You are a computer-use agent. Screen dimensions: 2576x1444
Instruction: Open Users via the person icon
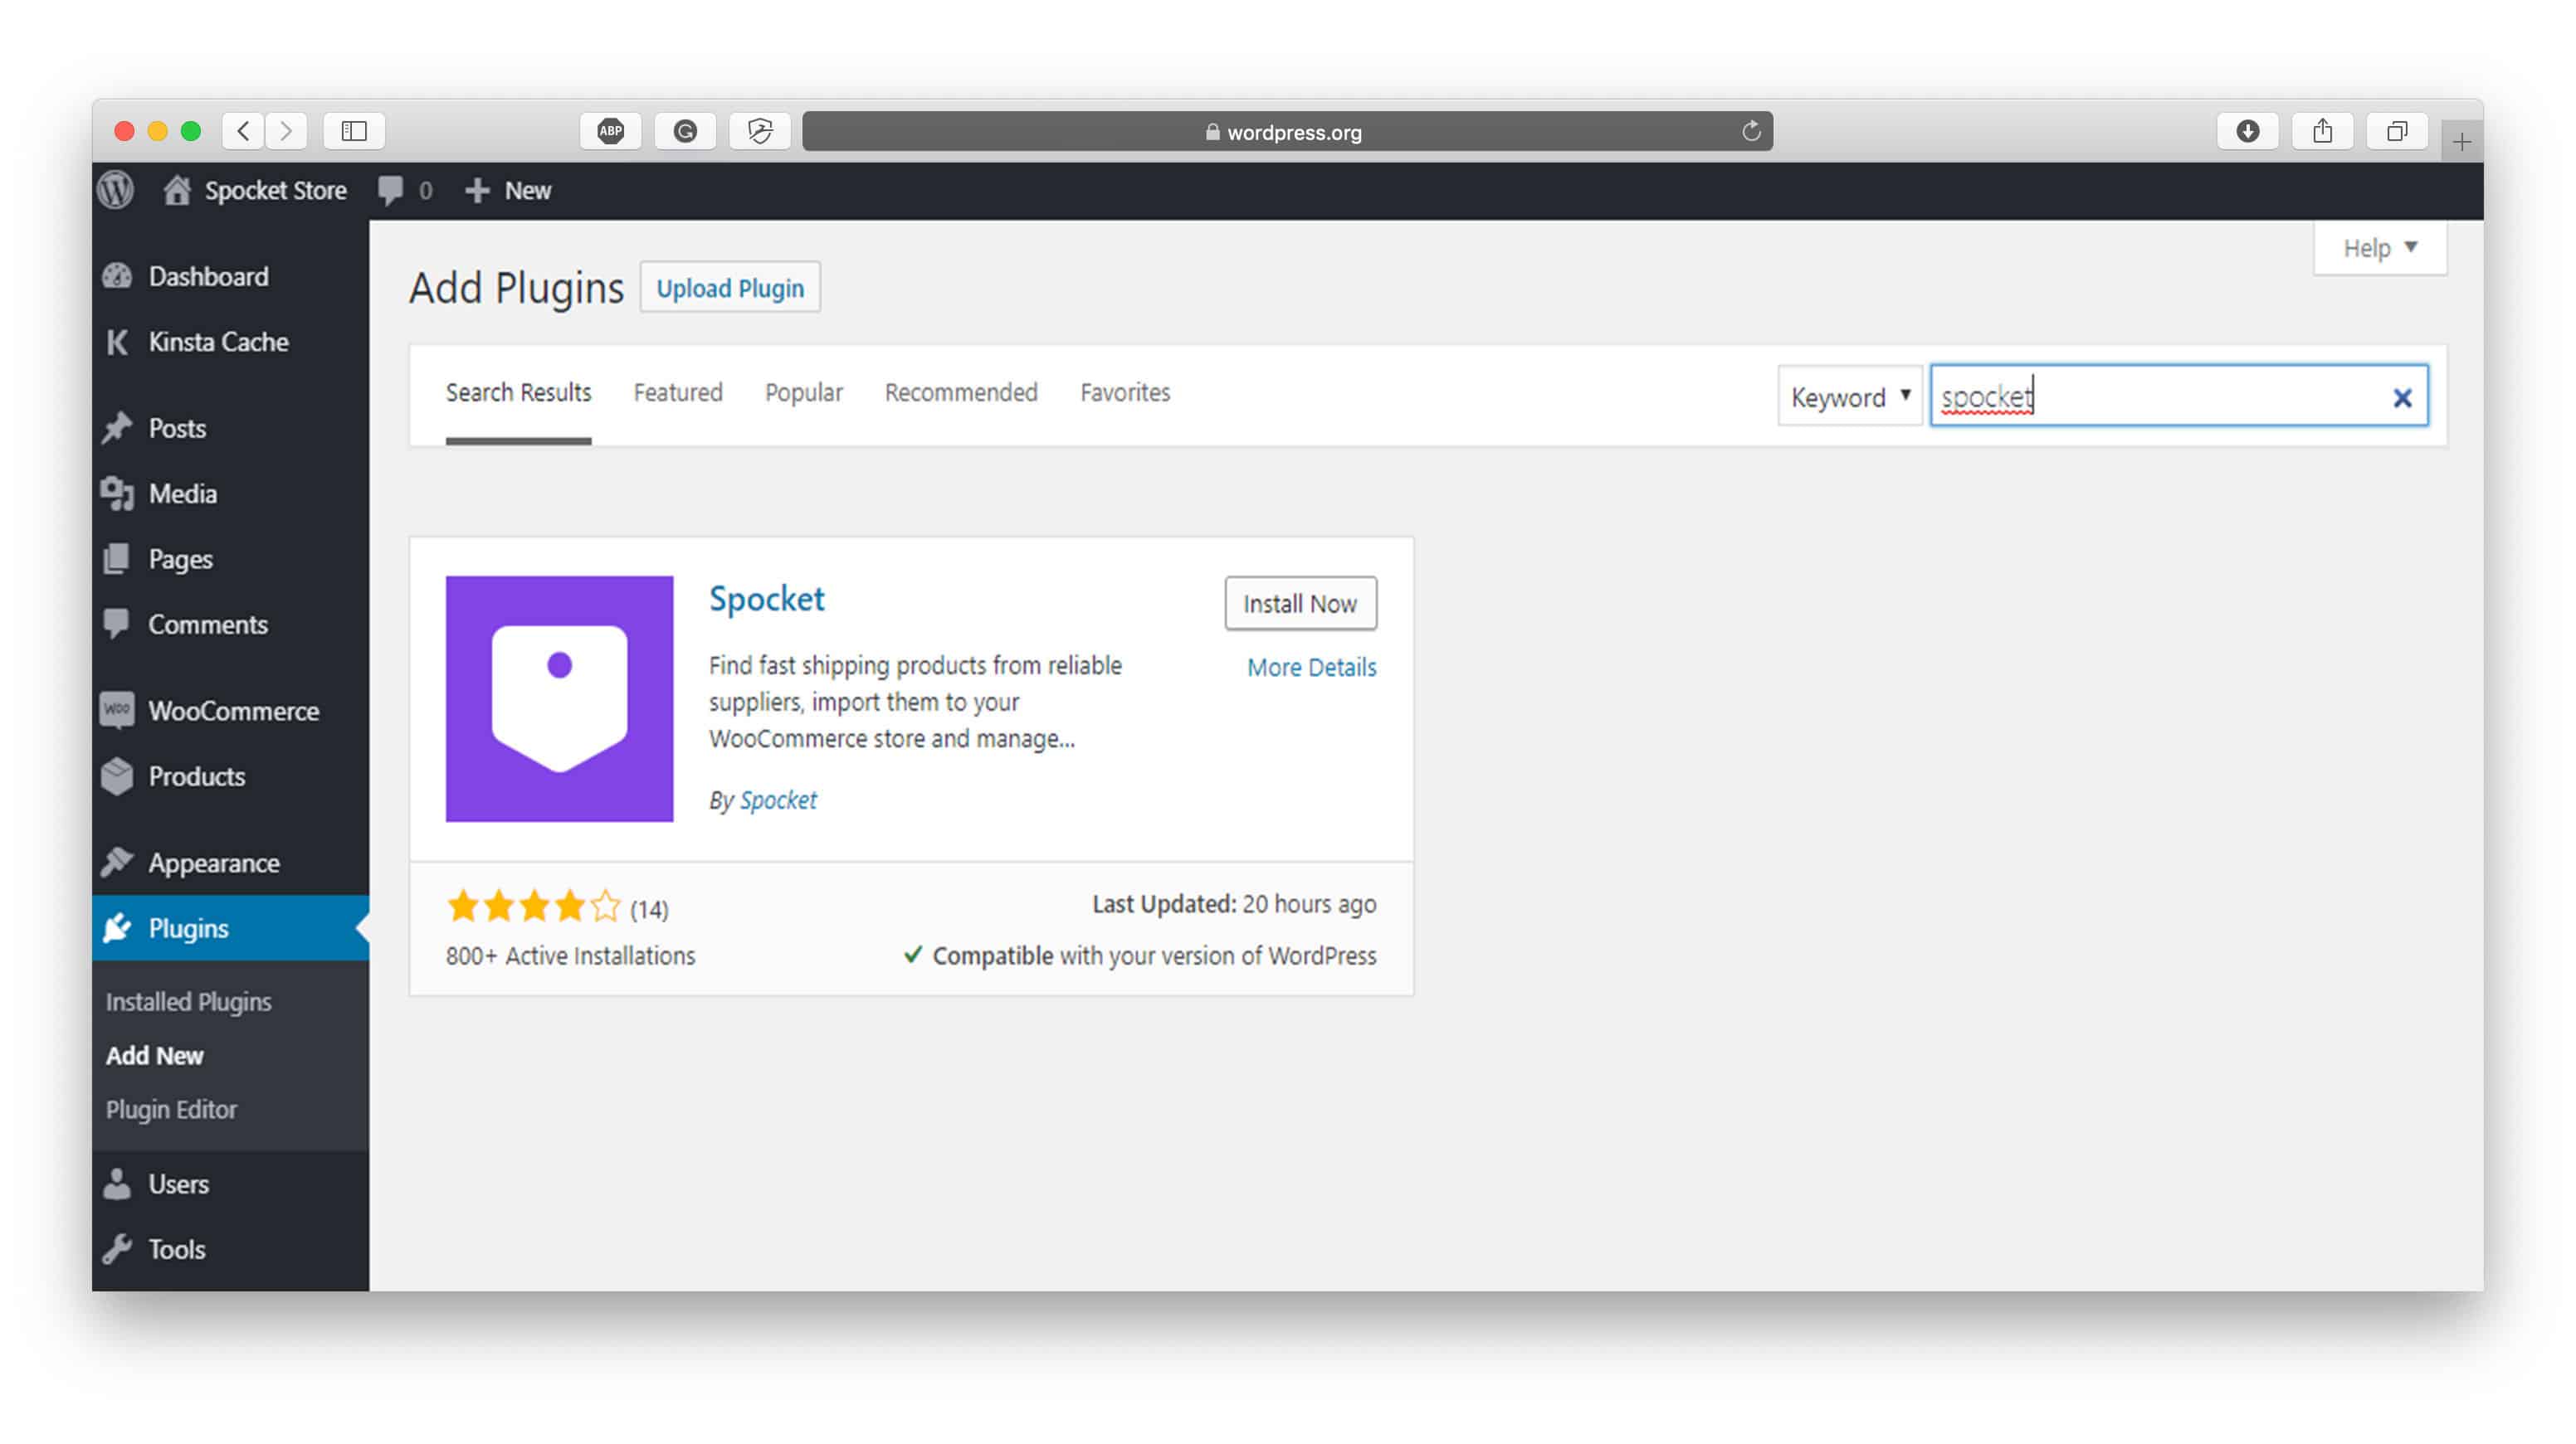coord(116,1184)
